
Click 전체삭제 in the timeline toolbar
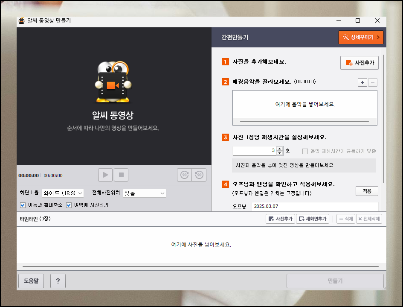[x=369, y=219]
